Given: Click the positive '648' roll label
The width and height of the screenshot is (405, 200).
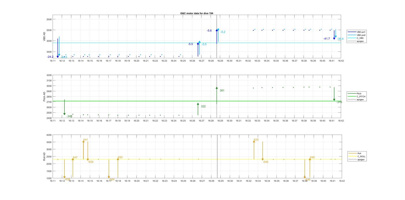Looking at the screenshot, I should click(x=312, y=158).
